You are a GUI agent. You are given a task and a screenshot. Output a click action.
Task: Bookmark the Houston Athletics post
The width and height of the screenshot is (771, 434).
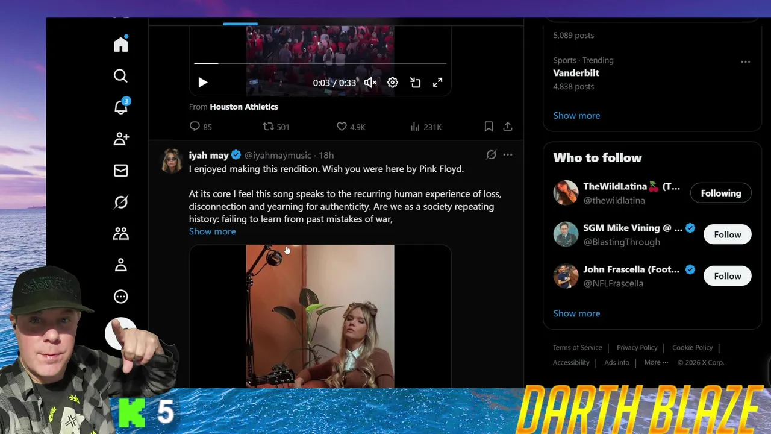click(x=489, y=127)
